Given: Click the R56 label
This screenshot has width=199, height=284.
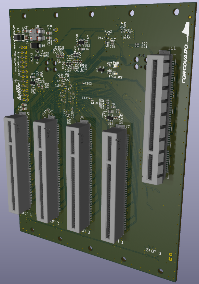Looking at the screenshot, I should pos(109,70).
